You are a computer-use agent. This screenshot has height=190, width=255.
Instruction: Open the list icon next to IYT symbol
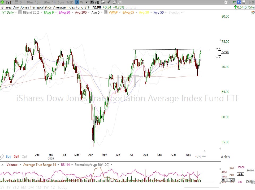tap(16, 2)
